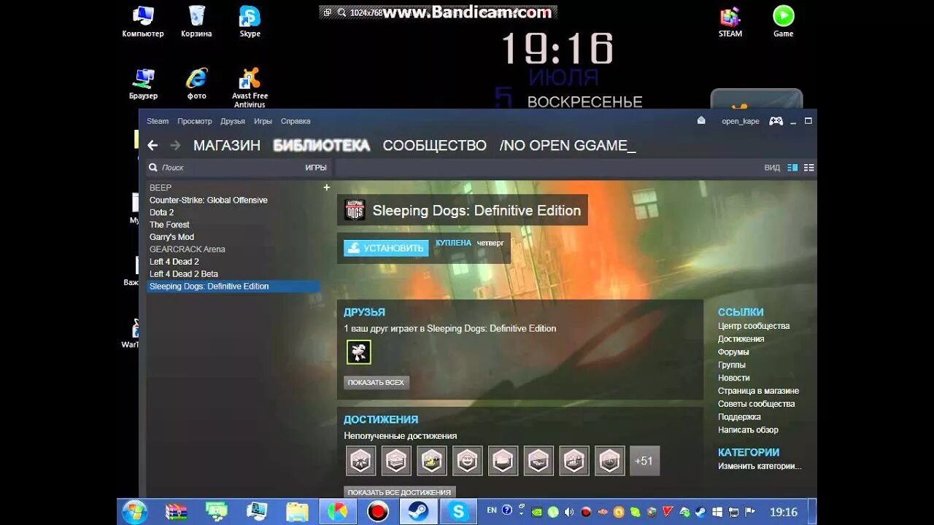The height and width of the screenshot is (525, 934).
Task: Open the /NO OPEN GGAME_ profile tab
Action: (568, 145)
